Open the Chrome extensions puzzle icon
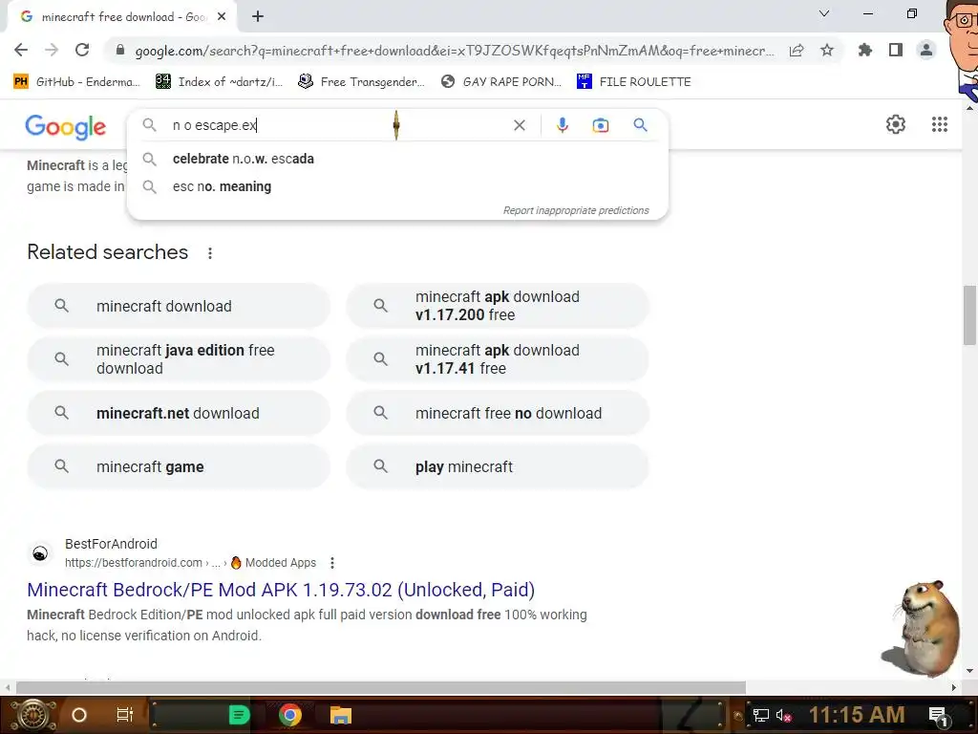The width and height of the screenshot is (978, 734). (x=865, y=50)
